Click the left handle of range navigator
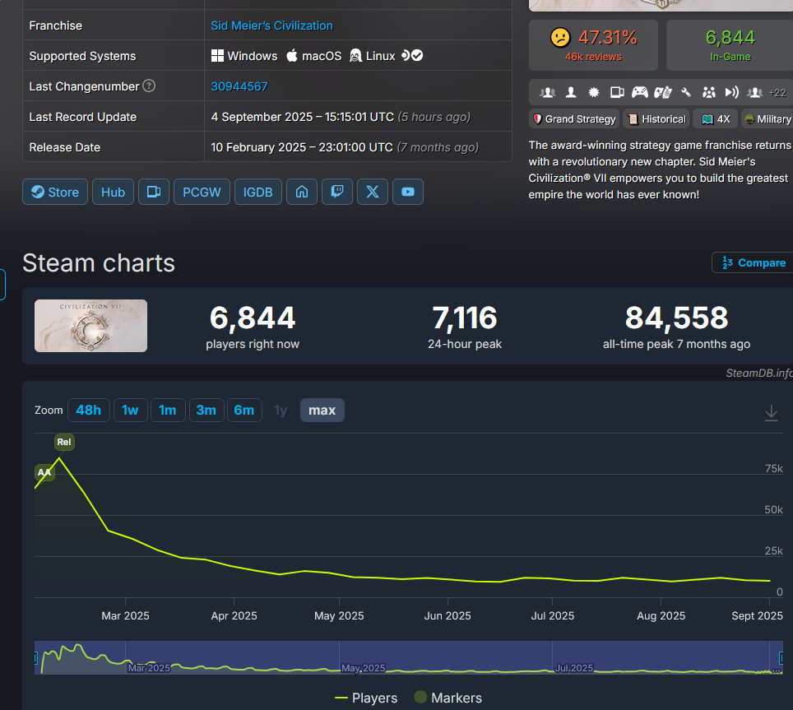 click(35, 658)
